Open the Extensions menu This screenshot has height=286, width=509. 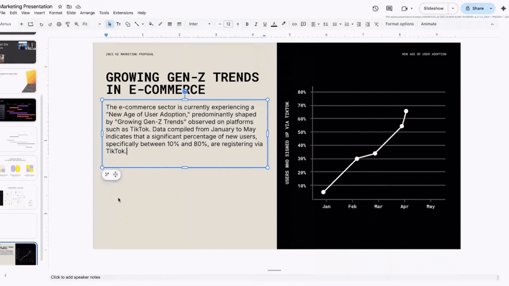coord(123,13)
